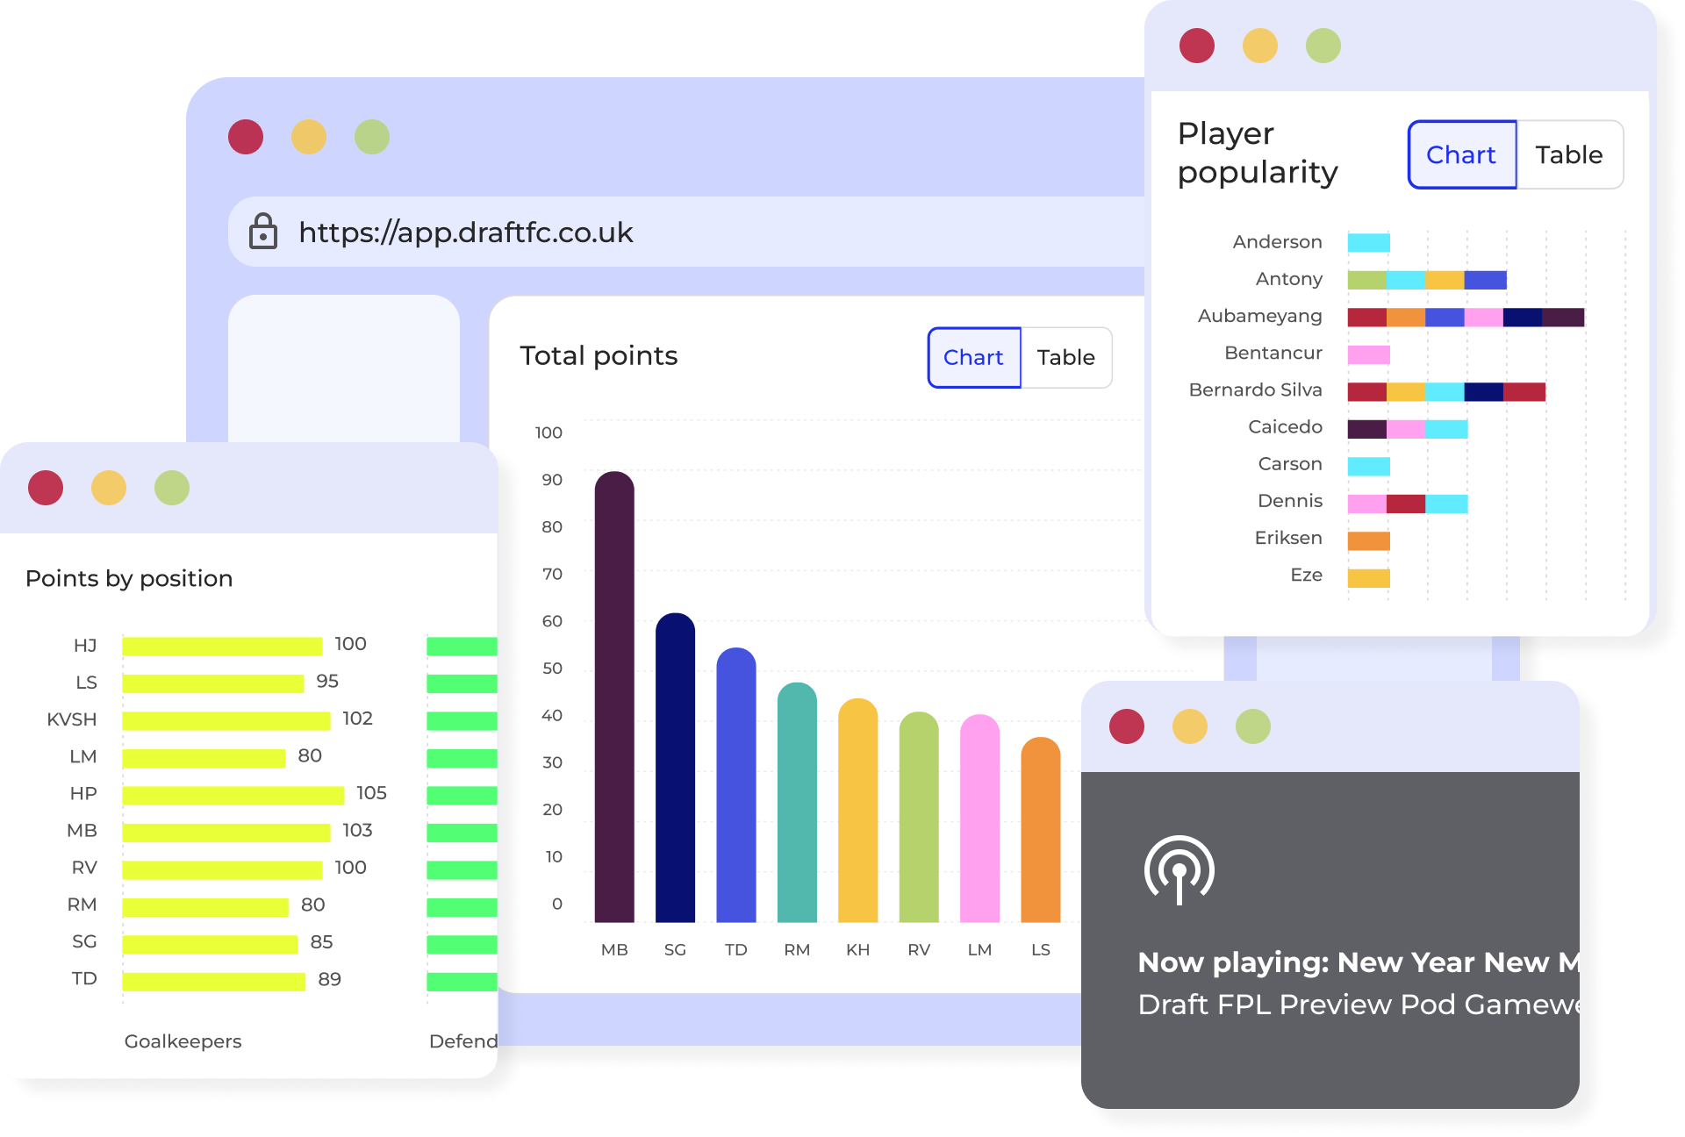Click Table tab in Total points section
Screen dimensions: 1685x1137
pyautogui.click(x=1067, y=358)
